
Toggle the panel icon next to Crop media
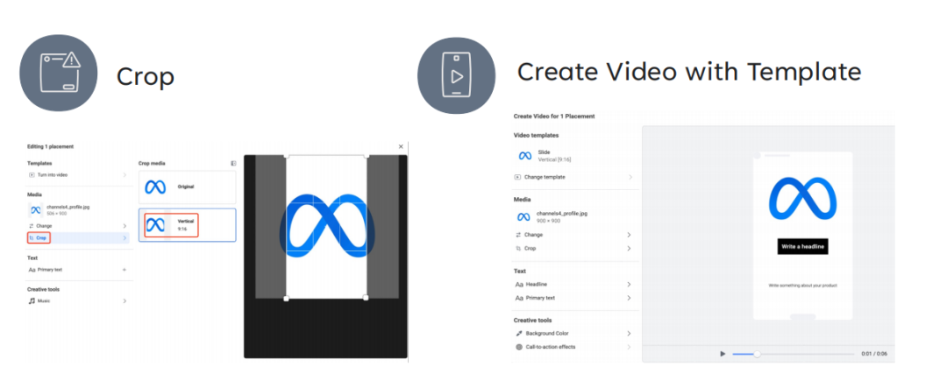tap(233, 163)
